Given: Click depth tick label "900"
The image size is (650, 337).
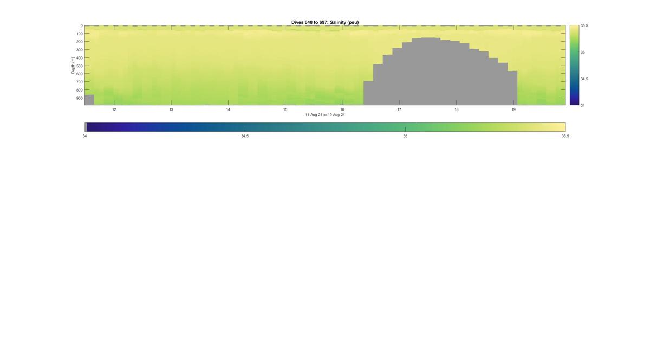Looking at the screenshot, I should tap(80, 98).
